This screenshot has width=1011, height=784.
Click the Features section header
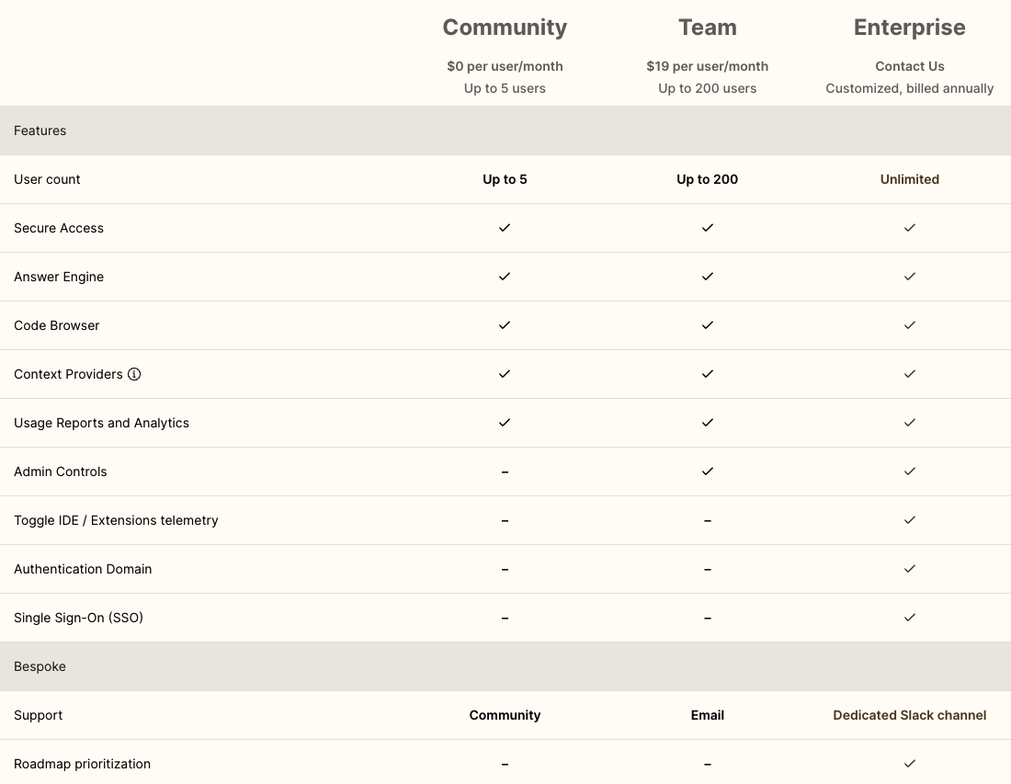tap(505, 131)
